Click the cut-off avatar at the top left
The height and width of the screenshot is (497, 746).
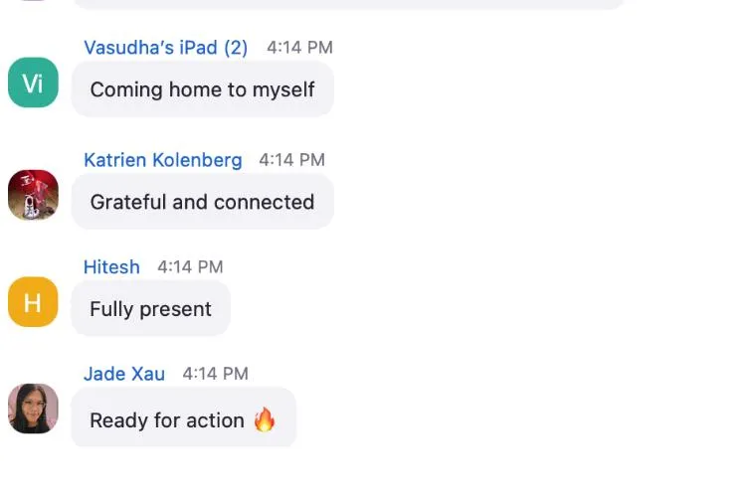click(33, 1)
